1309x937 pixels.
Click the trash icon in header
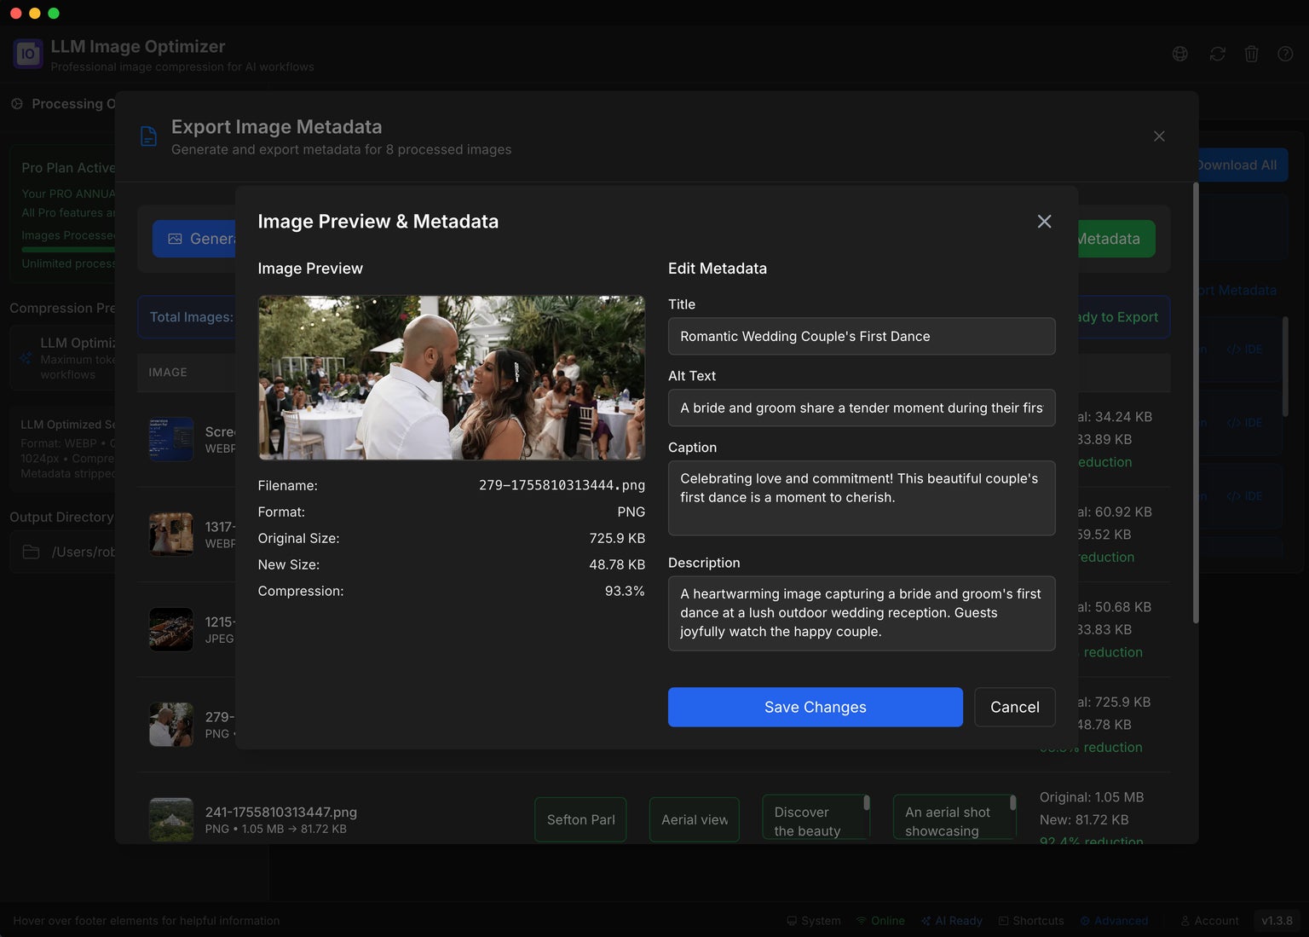(1251, 54)
